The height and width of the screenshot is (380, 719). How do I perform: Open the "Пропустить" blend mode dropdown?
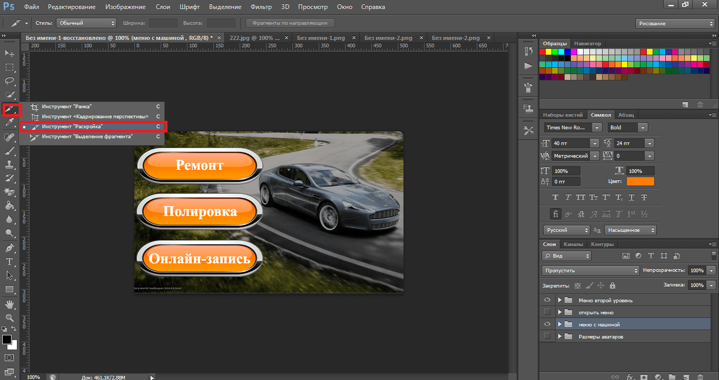tap(590, 270)
